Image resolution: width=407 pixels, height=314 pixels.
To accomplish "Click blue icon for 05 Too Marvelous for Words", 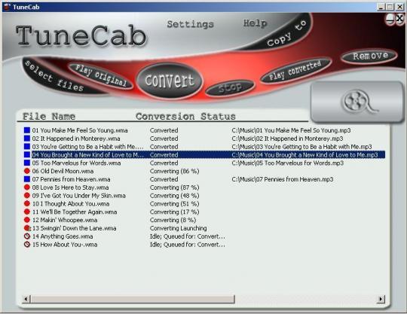I will click(27, 163).
